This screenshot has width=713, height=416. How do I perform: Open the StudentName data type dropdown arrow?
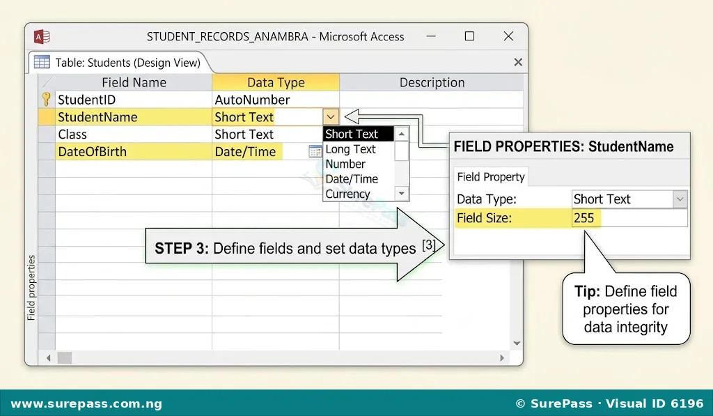[331, 117]
